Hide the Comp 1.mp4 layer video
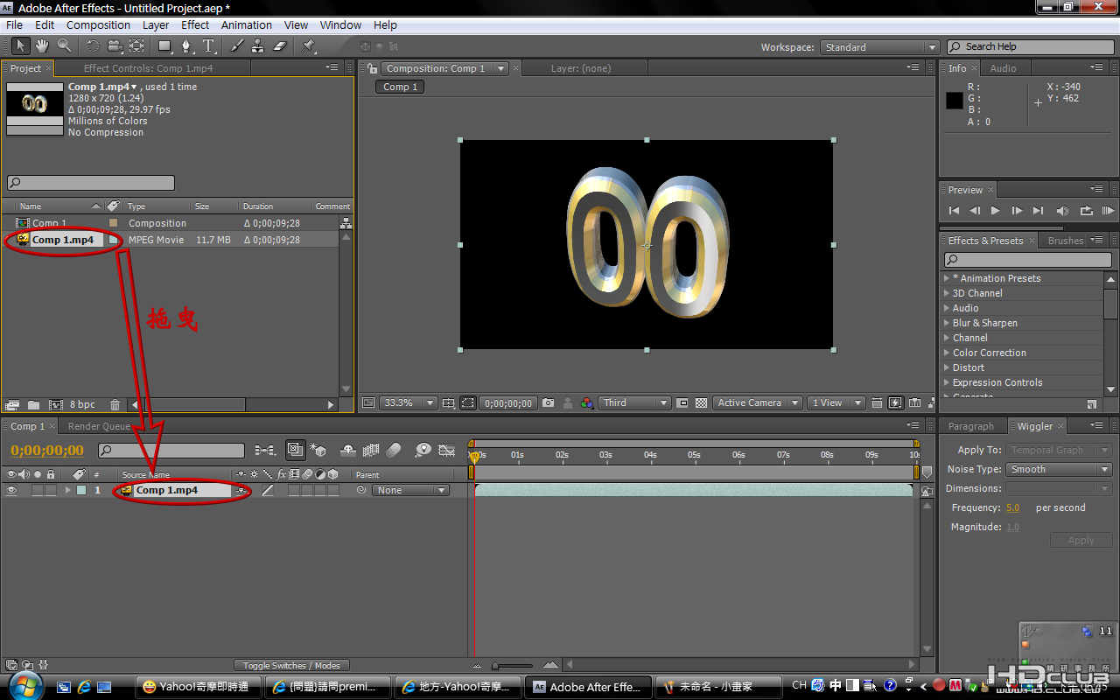Viewport: 1120px width, 700px height. coord(12,491)
